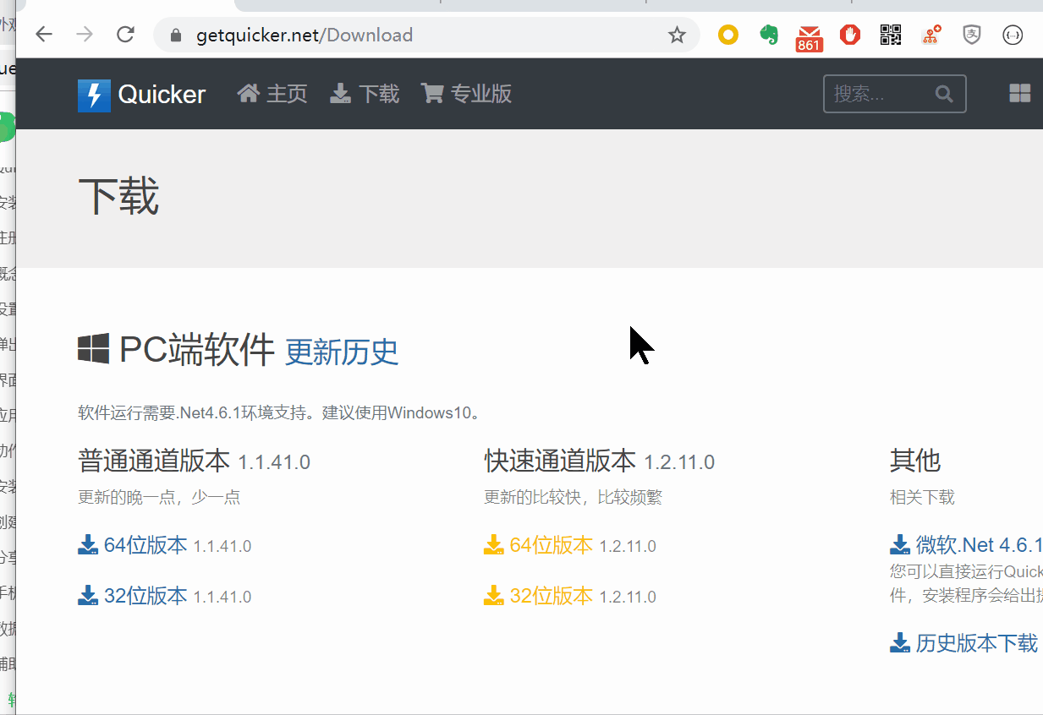Click the Quicker lightning logo
This screenshot has width=1043, height=715.
(x=94, y=93)
